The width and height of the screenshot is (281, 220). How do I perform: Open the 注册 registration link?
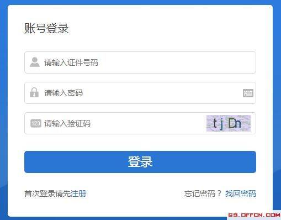coord(78,193)
